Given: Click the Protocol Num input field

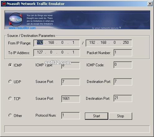Looking at the screenshot, I should click(x=71, y=115).
